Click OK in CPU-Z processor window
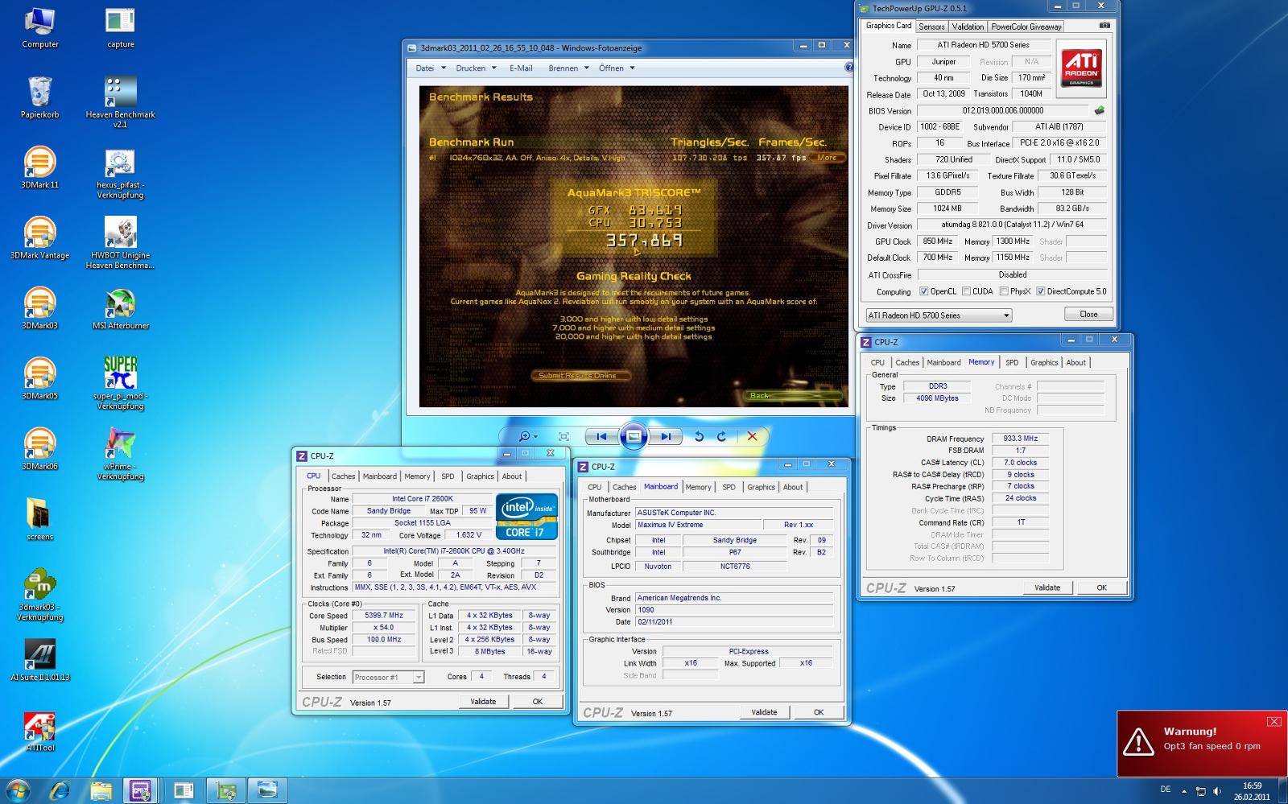1288x804 pixels. pyautogui.click(x=538, y=702)
